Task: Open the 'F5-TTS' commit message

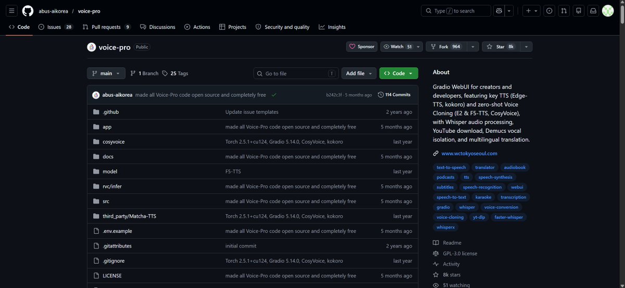Action: coord(233,171)
